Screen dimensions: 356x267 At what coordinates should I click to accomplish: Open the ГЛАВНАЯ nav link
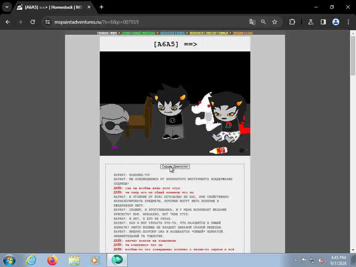point(103,33)
